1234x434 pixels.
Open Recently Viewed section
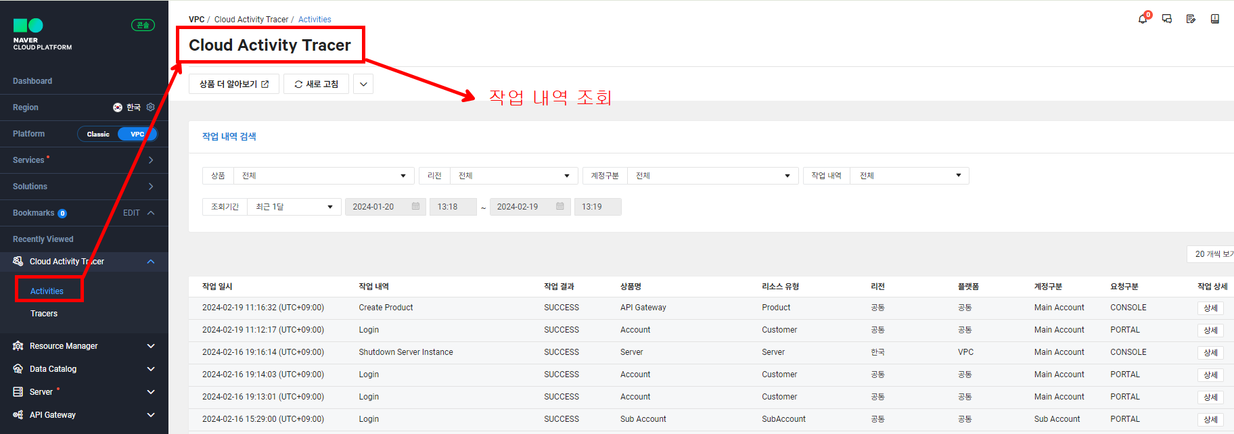pyautogui.click(x=43, y=239)
